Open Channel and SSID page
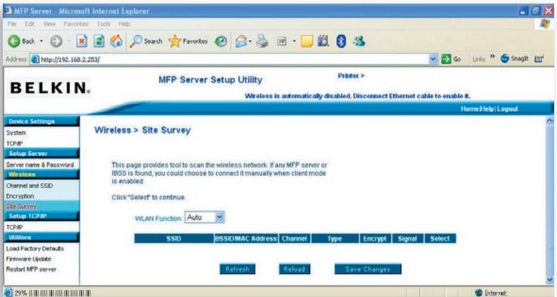The height and width of the screenshot is (297, 557). (x=30, y=185)
